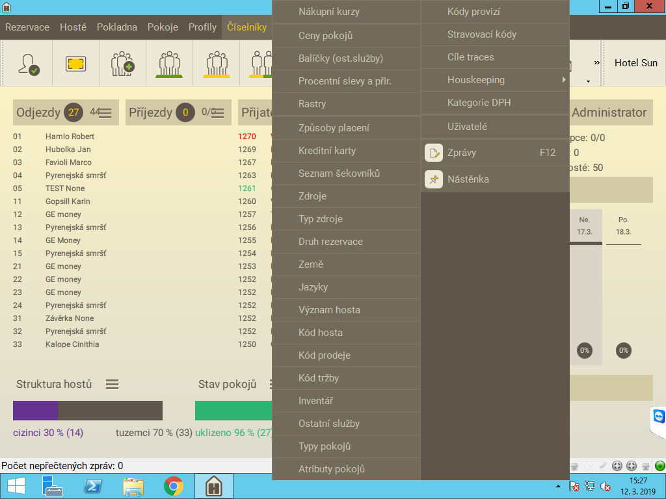Expand toolbar overflow double chevron

596,63
